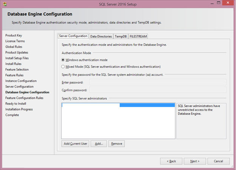The image size is (236, 170).
Task: Maximize the SQL Server 2016 Setup window
Action: (x=219, y=3)
